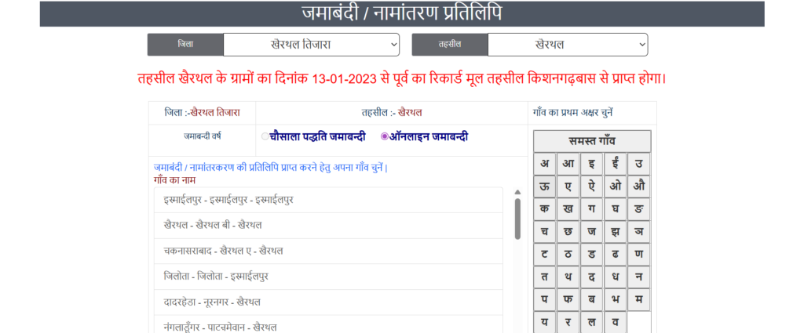The height and width of the screenshot is (333, 804).
Task: Select village row जिलोता - जिलोता - इस्माईलपुर
Action: tap(328, 277)
